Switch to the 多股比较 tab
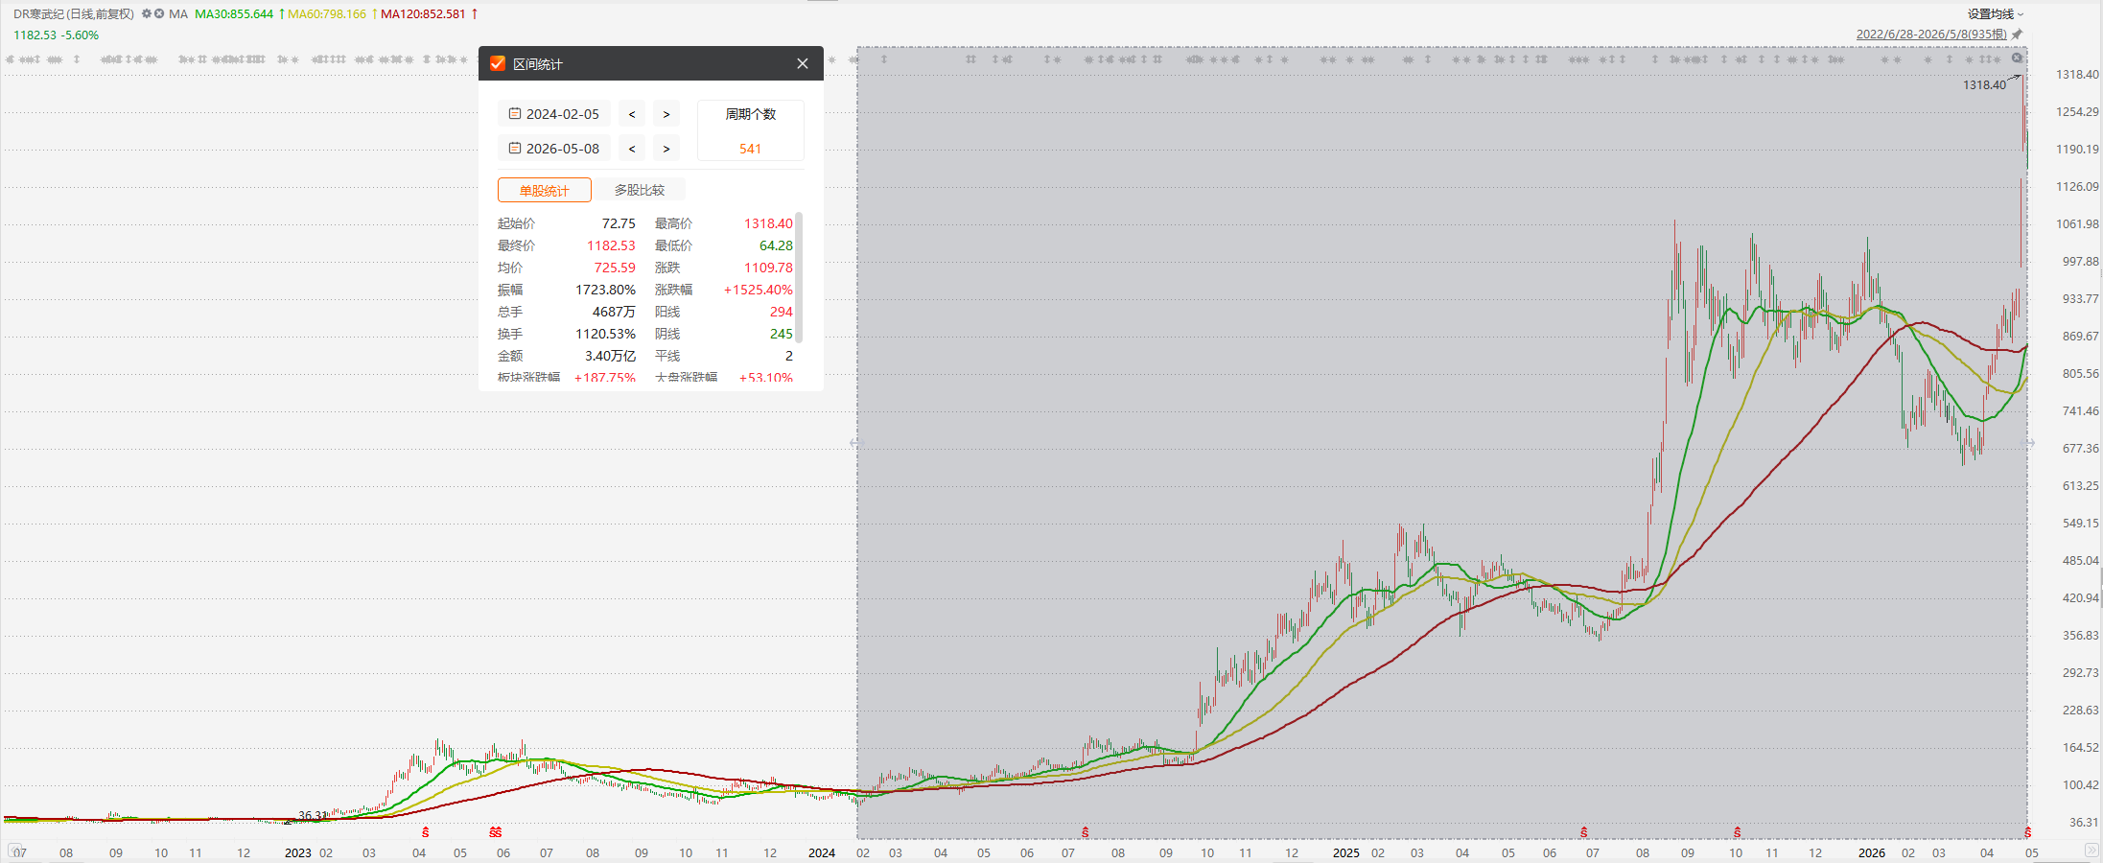Screen dimensions: 2103x863 pyautogui.click(x=640, y=190)
